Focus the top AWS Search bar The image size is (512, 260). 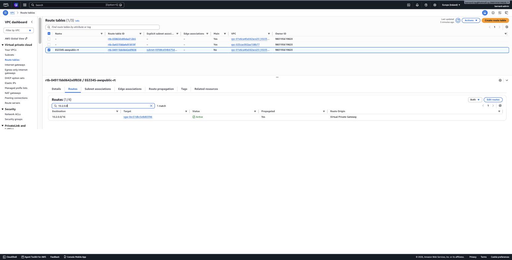coord(77,5)
